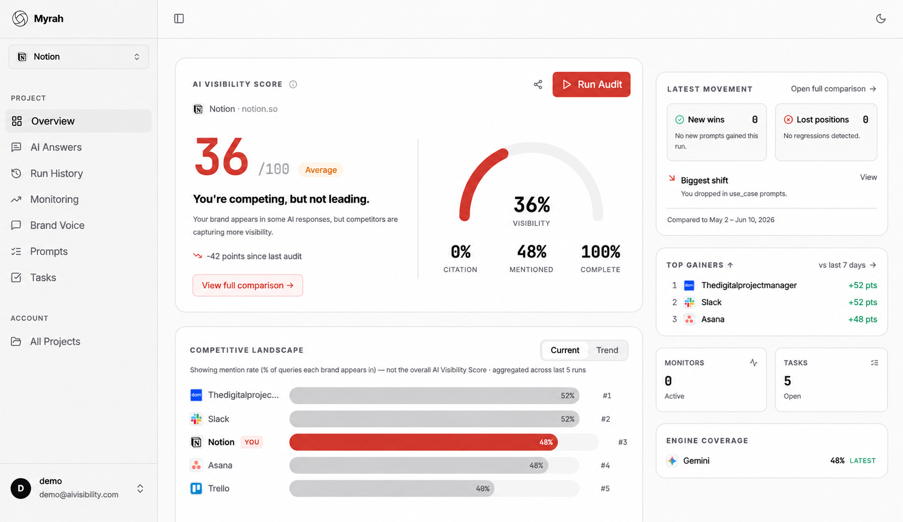Click the Tasks card showing 5 open
The width and height of the screenshot is (903, 522).
pos(831,380)
